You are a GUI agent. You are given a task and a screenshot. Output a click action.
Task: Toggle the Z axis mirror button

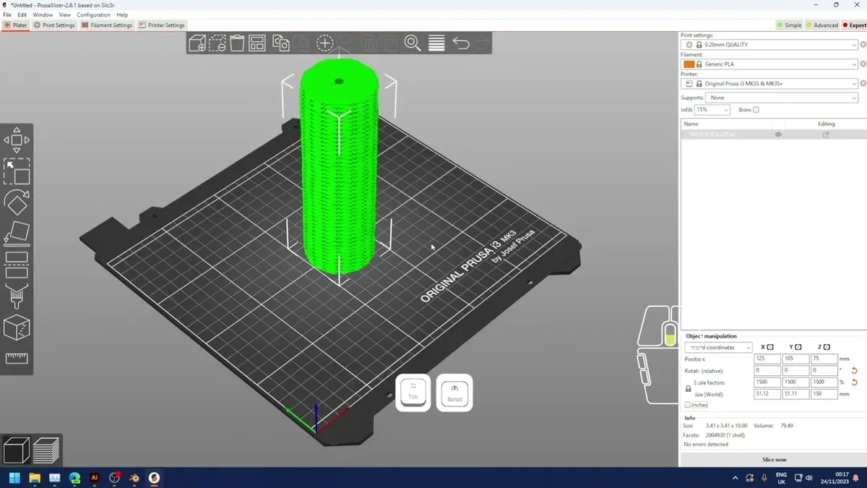827,347
